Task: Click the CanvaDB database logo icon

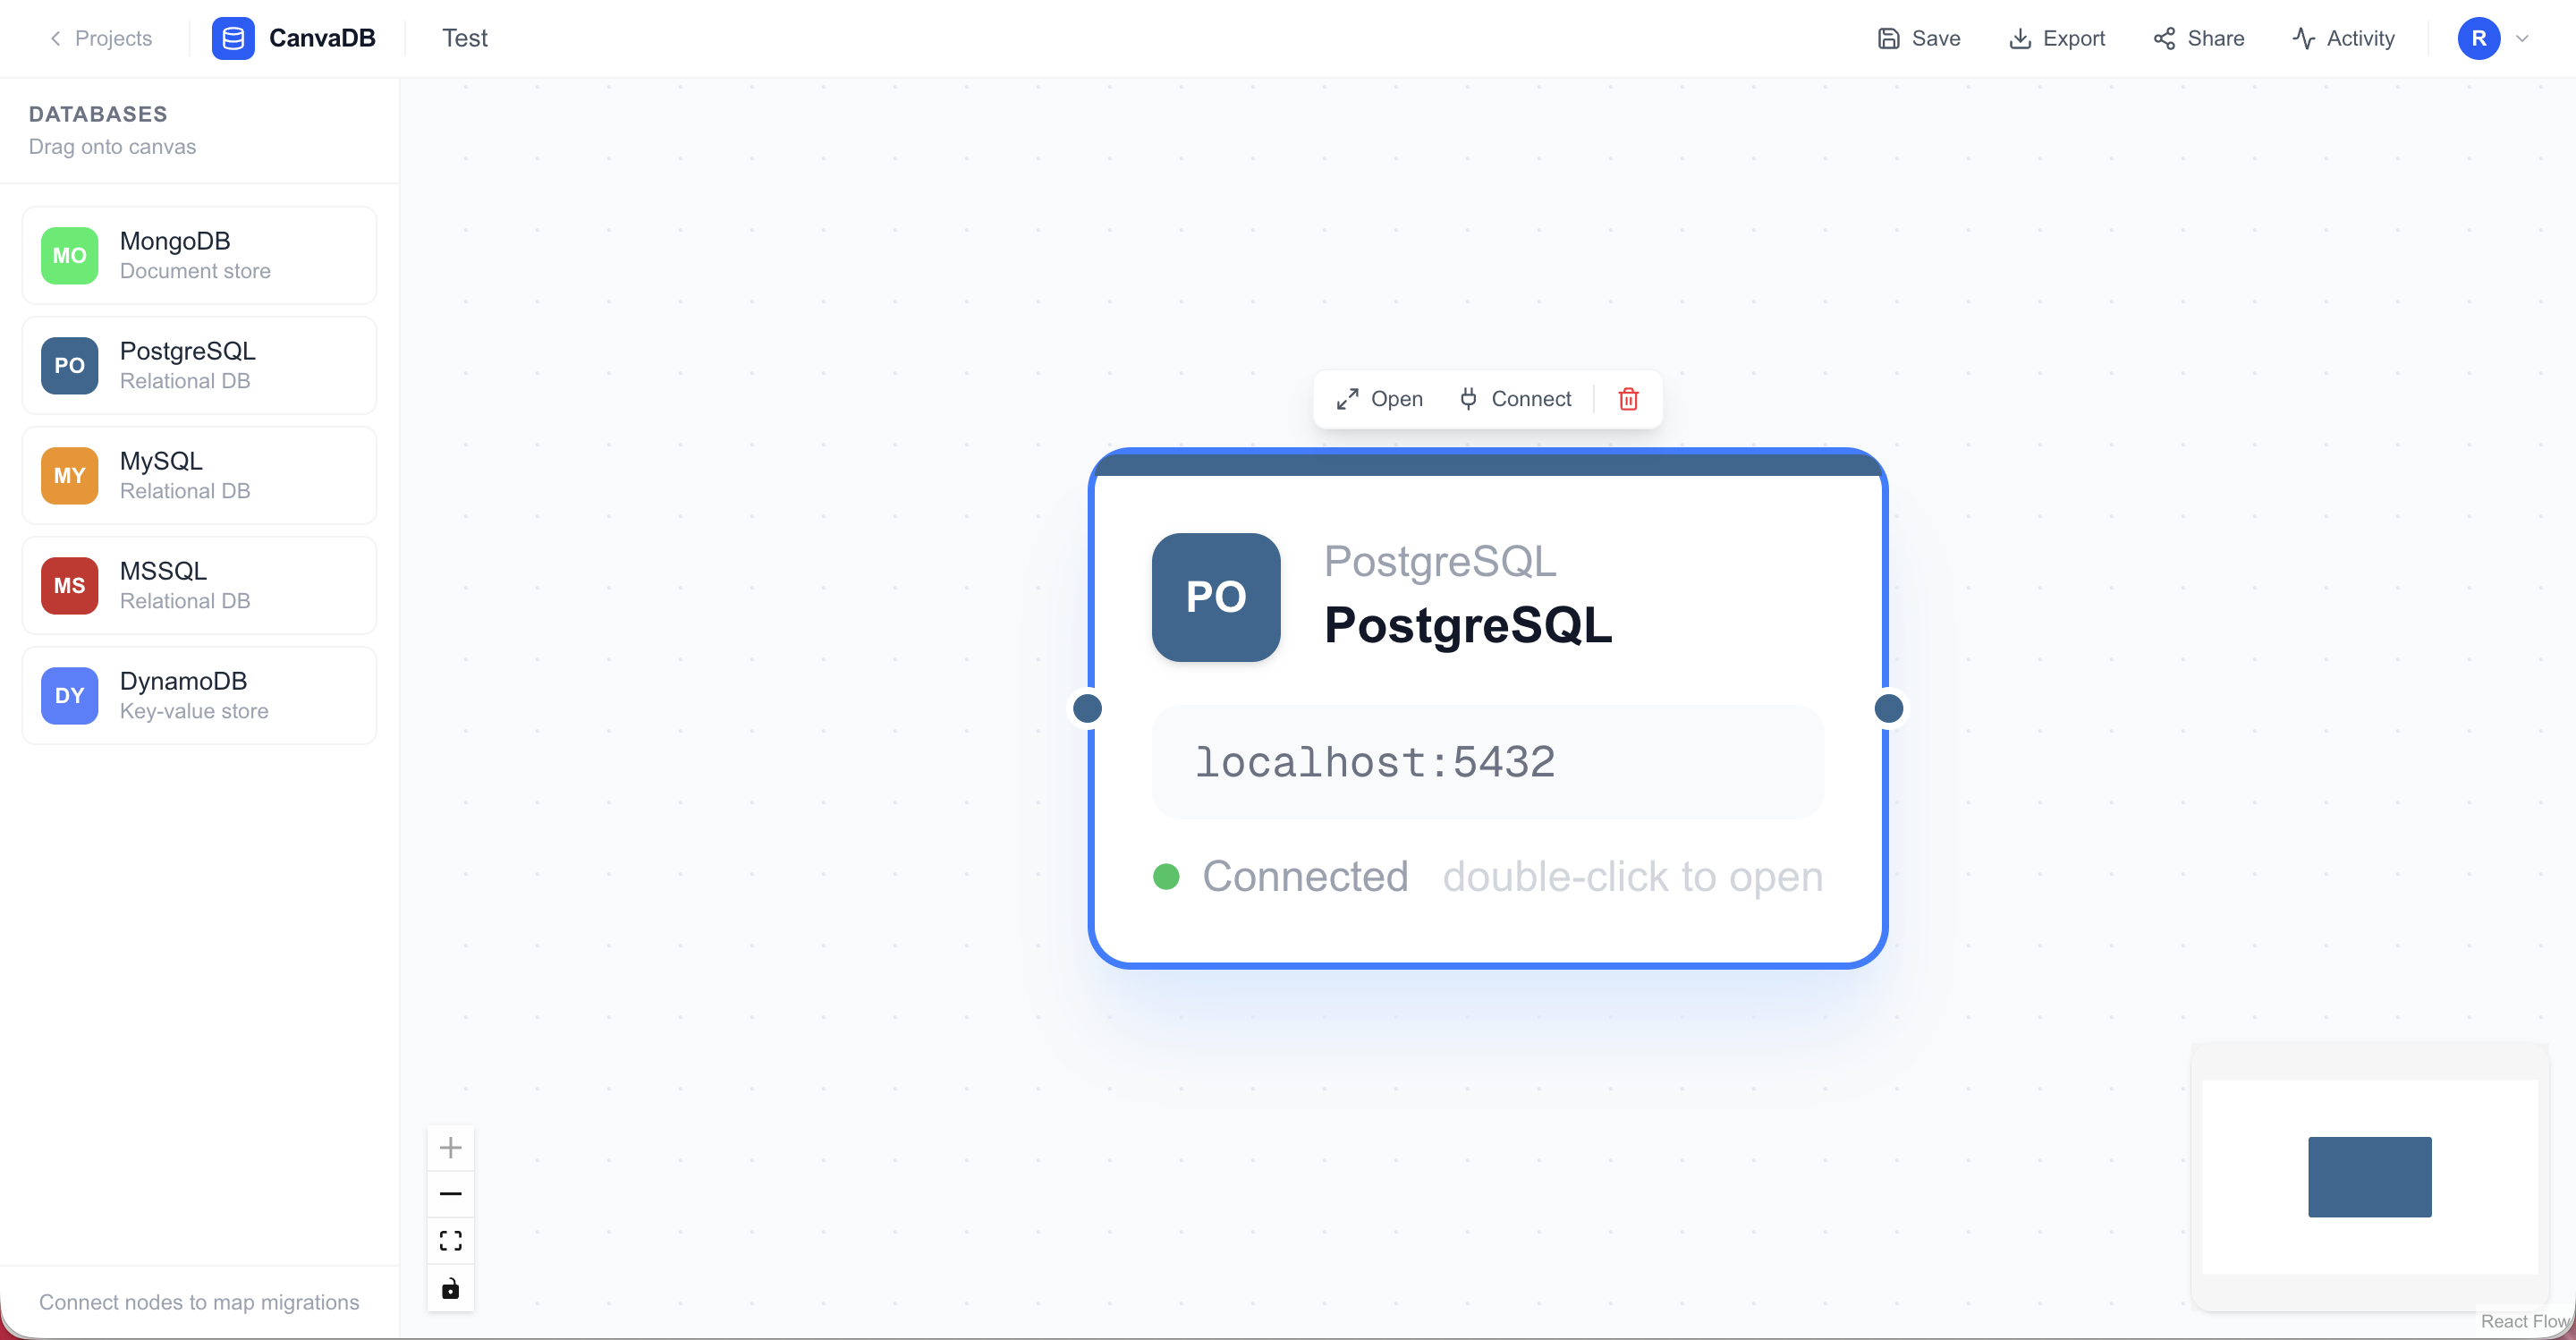Action: coord(233,38)
